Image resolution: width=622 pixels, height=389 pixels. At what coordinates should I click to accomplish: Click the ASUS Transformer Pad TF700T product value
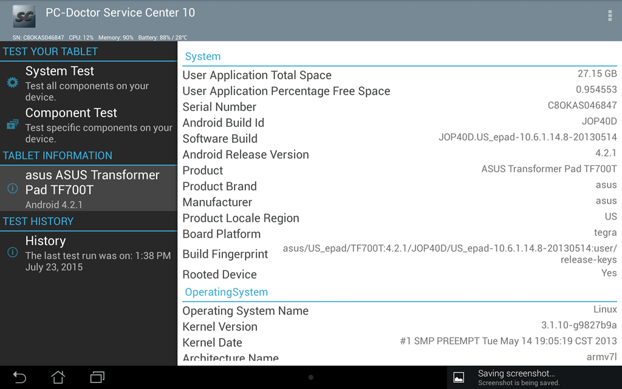549,169
